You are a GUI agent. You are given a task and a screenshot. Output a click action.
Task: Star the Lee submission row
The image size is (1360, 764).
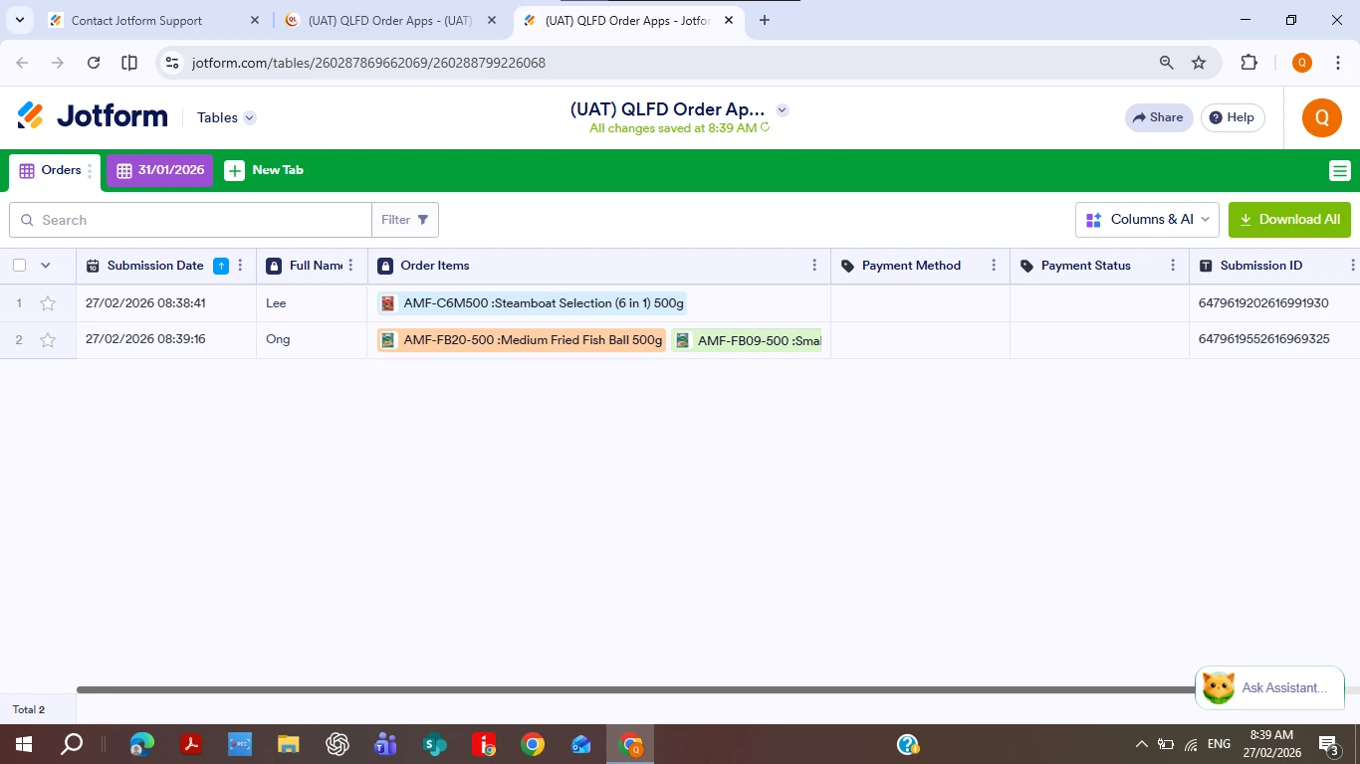tap(47, 302)
